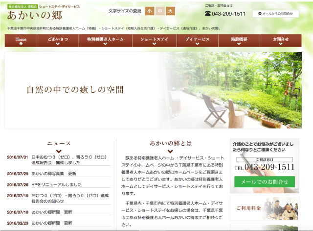The width and height of the screenshot is (313, 231).
Task: Click the 自然の中での癒しの空間 slogan
Action: click(x=75, y=89)
